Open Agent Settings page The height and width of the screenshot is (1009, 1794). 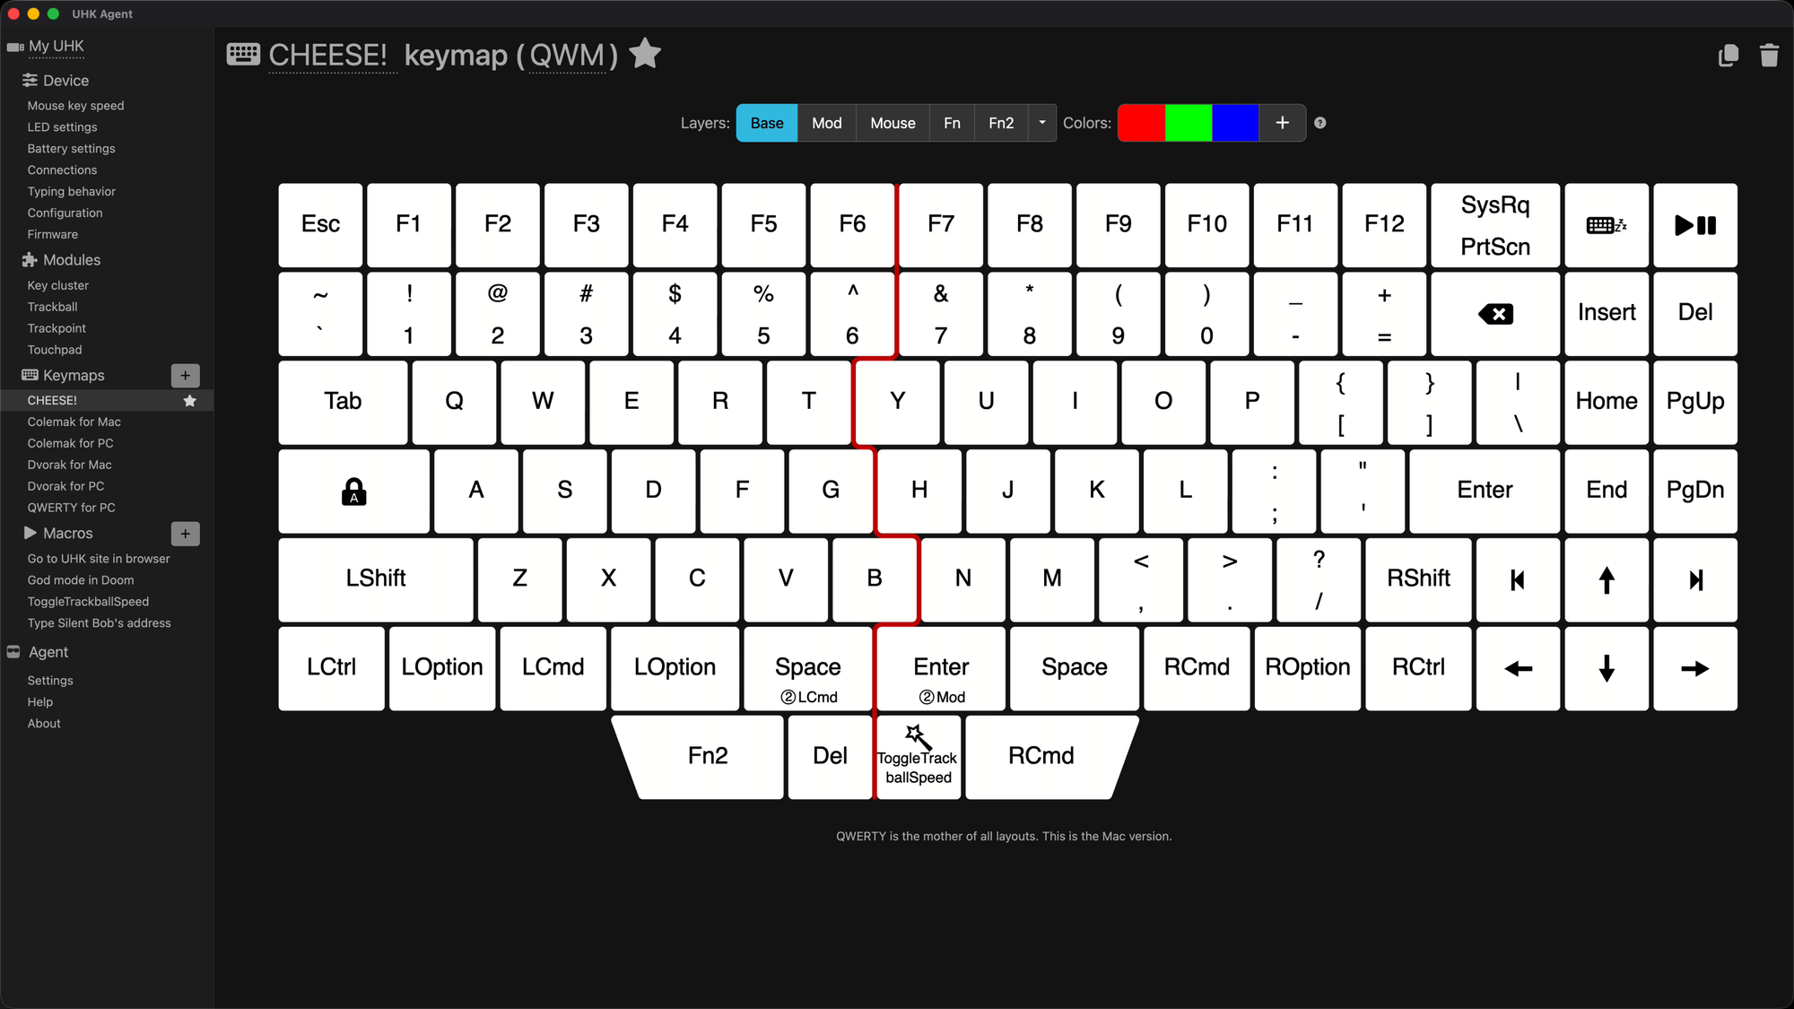tap(50, 681)
